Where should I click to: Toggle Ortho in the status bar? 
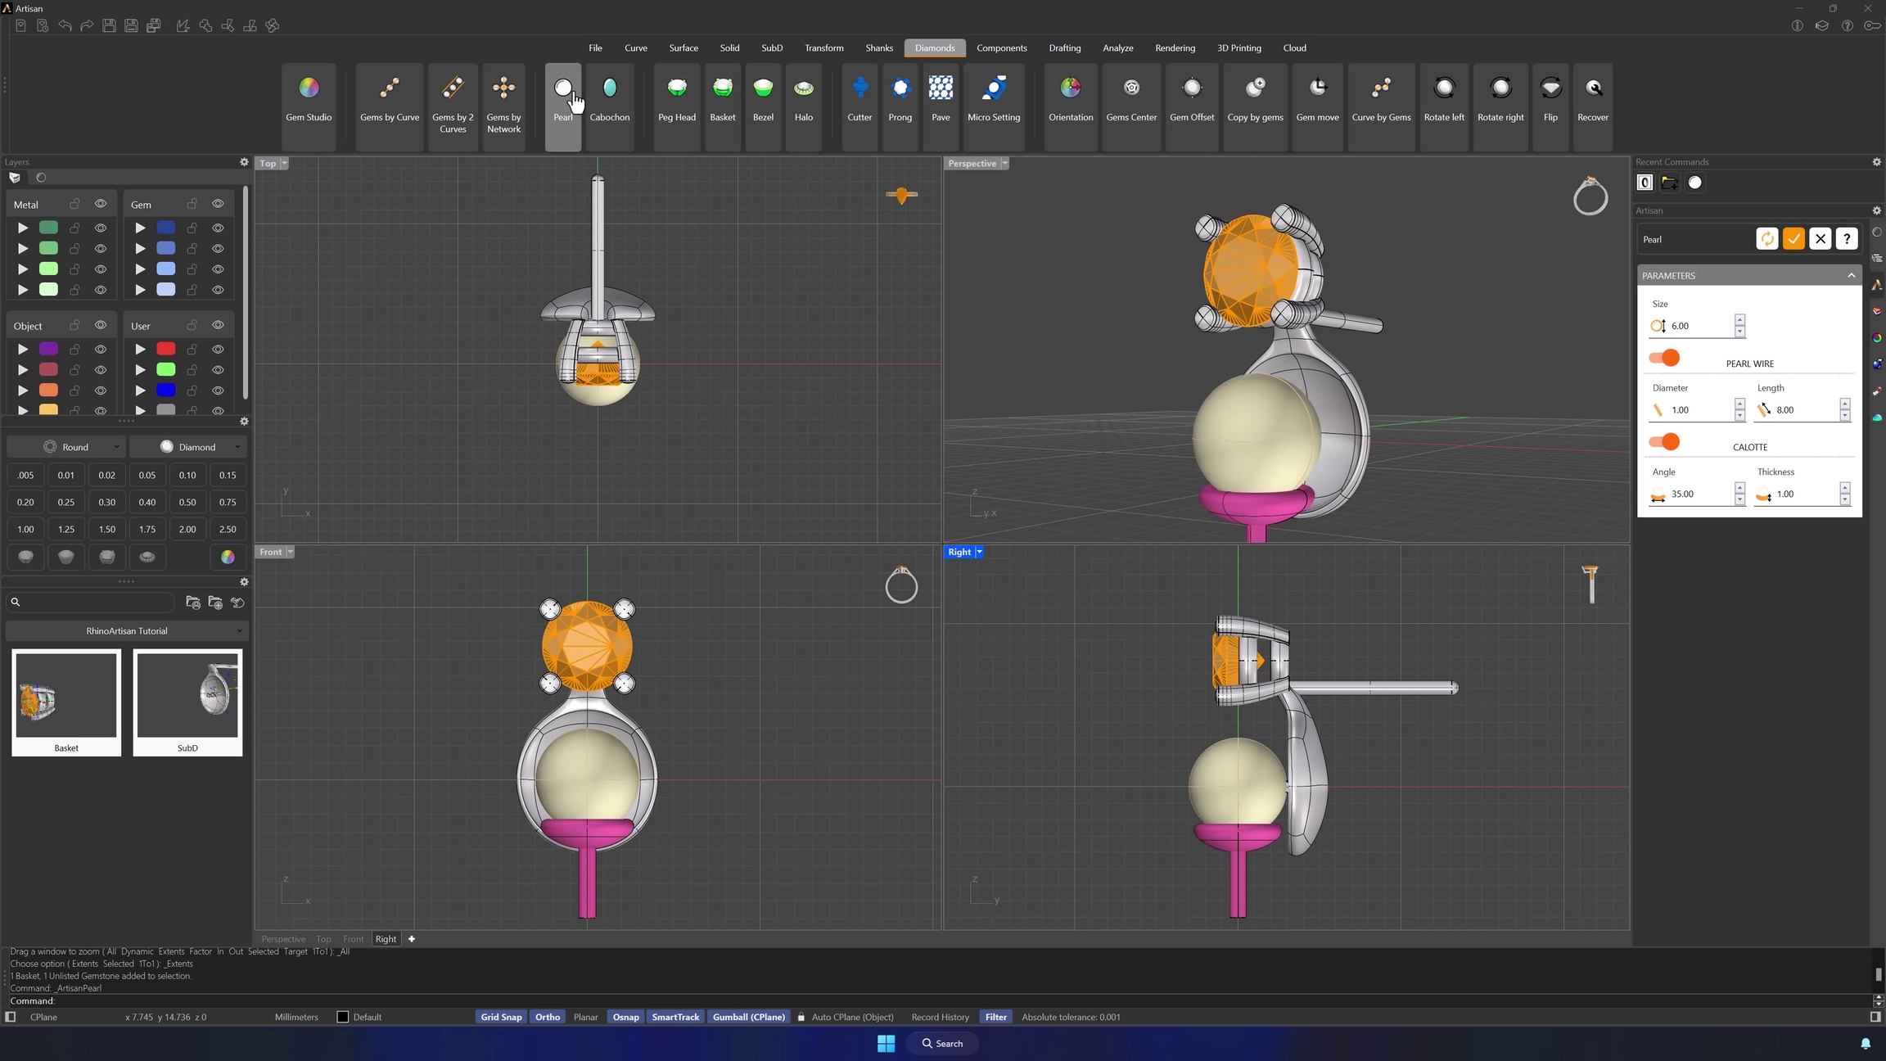coord(547,1017)
